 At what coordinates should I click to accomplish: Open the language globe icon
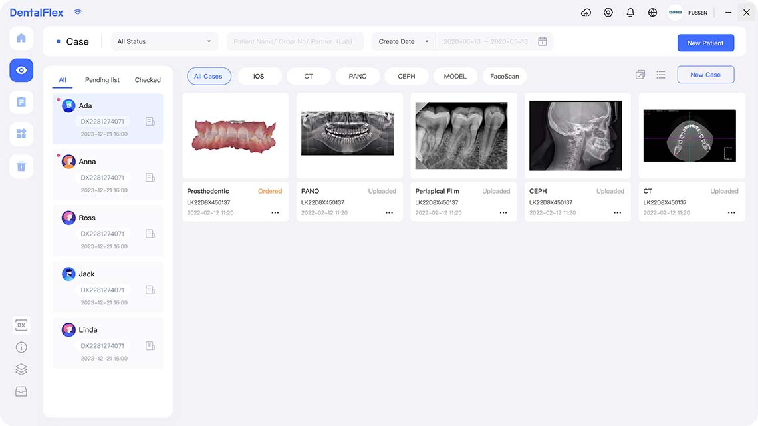[653, 13]
